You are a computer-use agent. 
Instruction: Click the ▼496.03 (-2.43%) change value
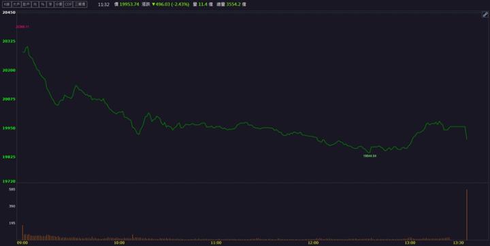click(x=171, y=4)
